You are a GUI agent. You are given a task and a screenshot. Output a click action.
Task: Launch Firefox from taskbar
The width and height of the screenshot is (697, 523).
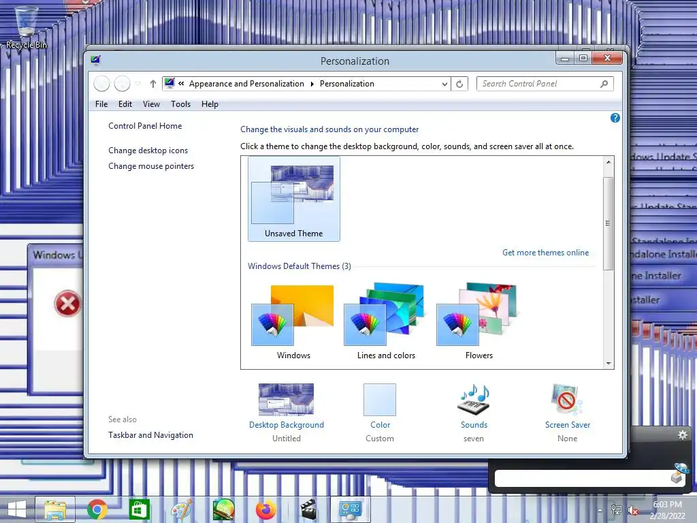click(266, 509)
